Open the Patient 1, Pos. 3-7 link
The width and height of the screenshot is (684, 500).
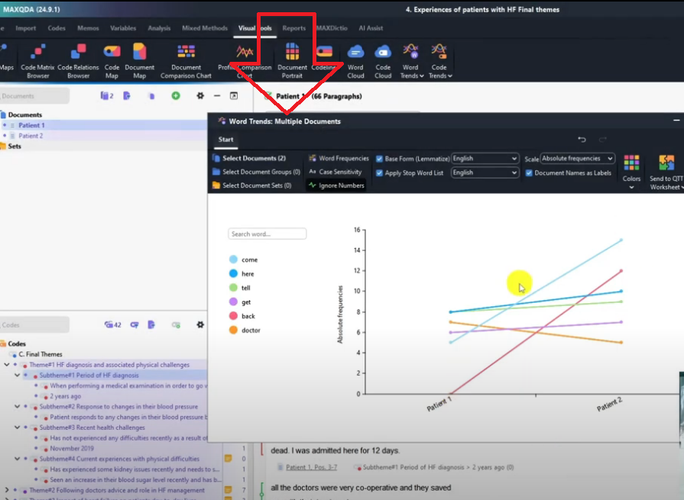(311, 467)
